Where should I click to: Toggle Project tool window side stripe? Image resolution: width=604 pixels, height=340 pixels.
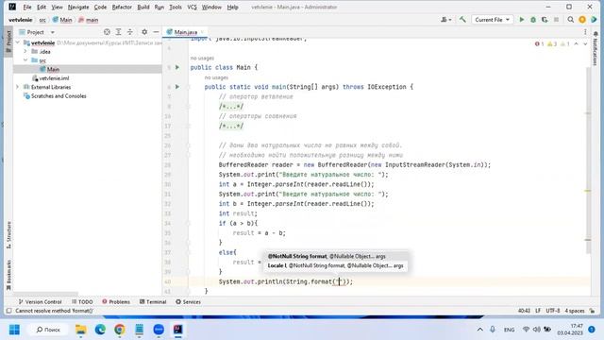(8, 42)
